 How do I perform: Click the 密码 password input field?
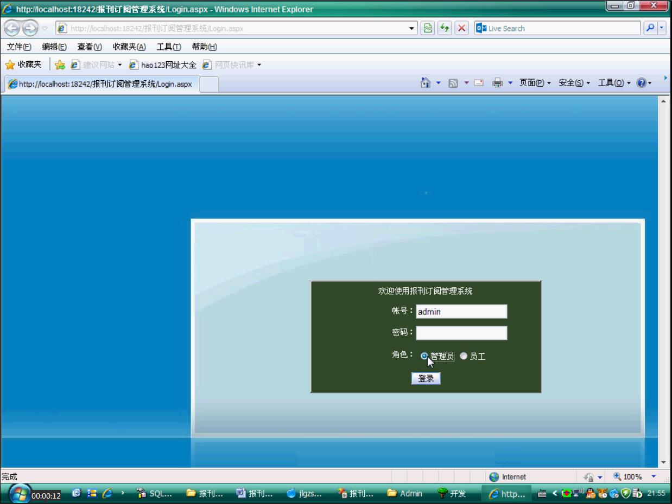tap(461, 333)
